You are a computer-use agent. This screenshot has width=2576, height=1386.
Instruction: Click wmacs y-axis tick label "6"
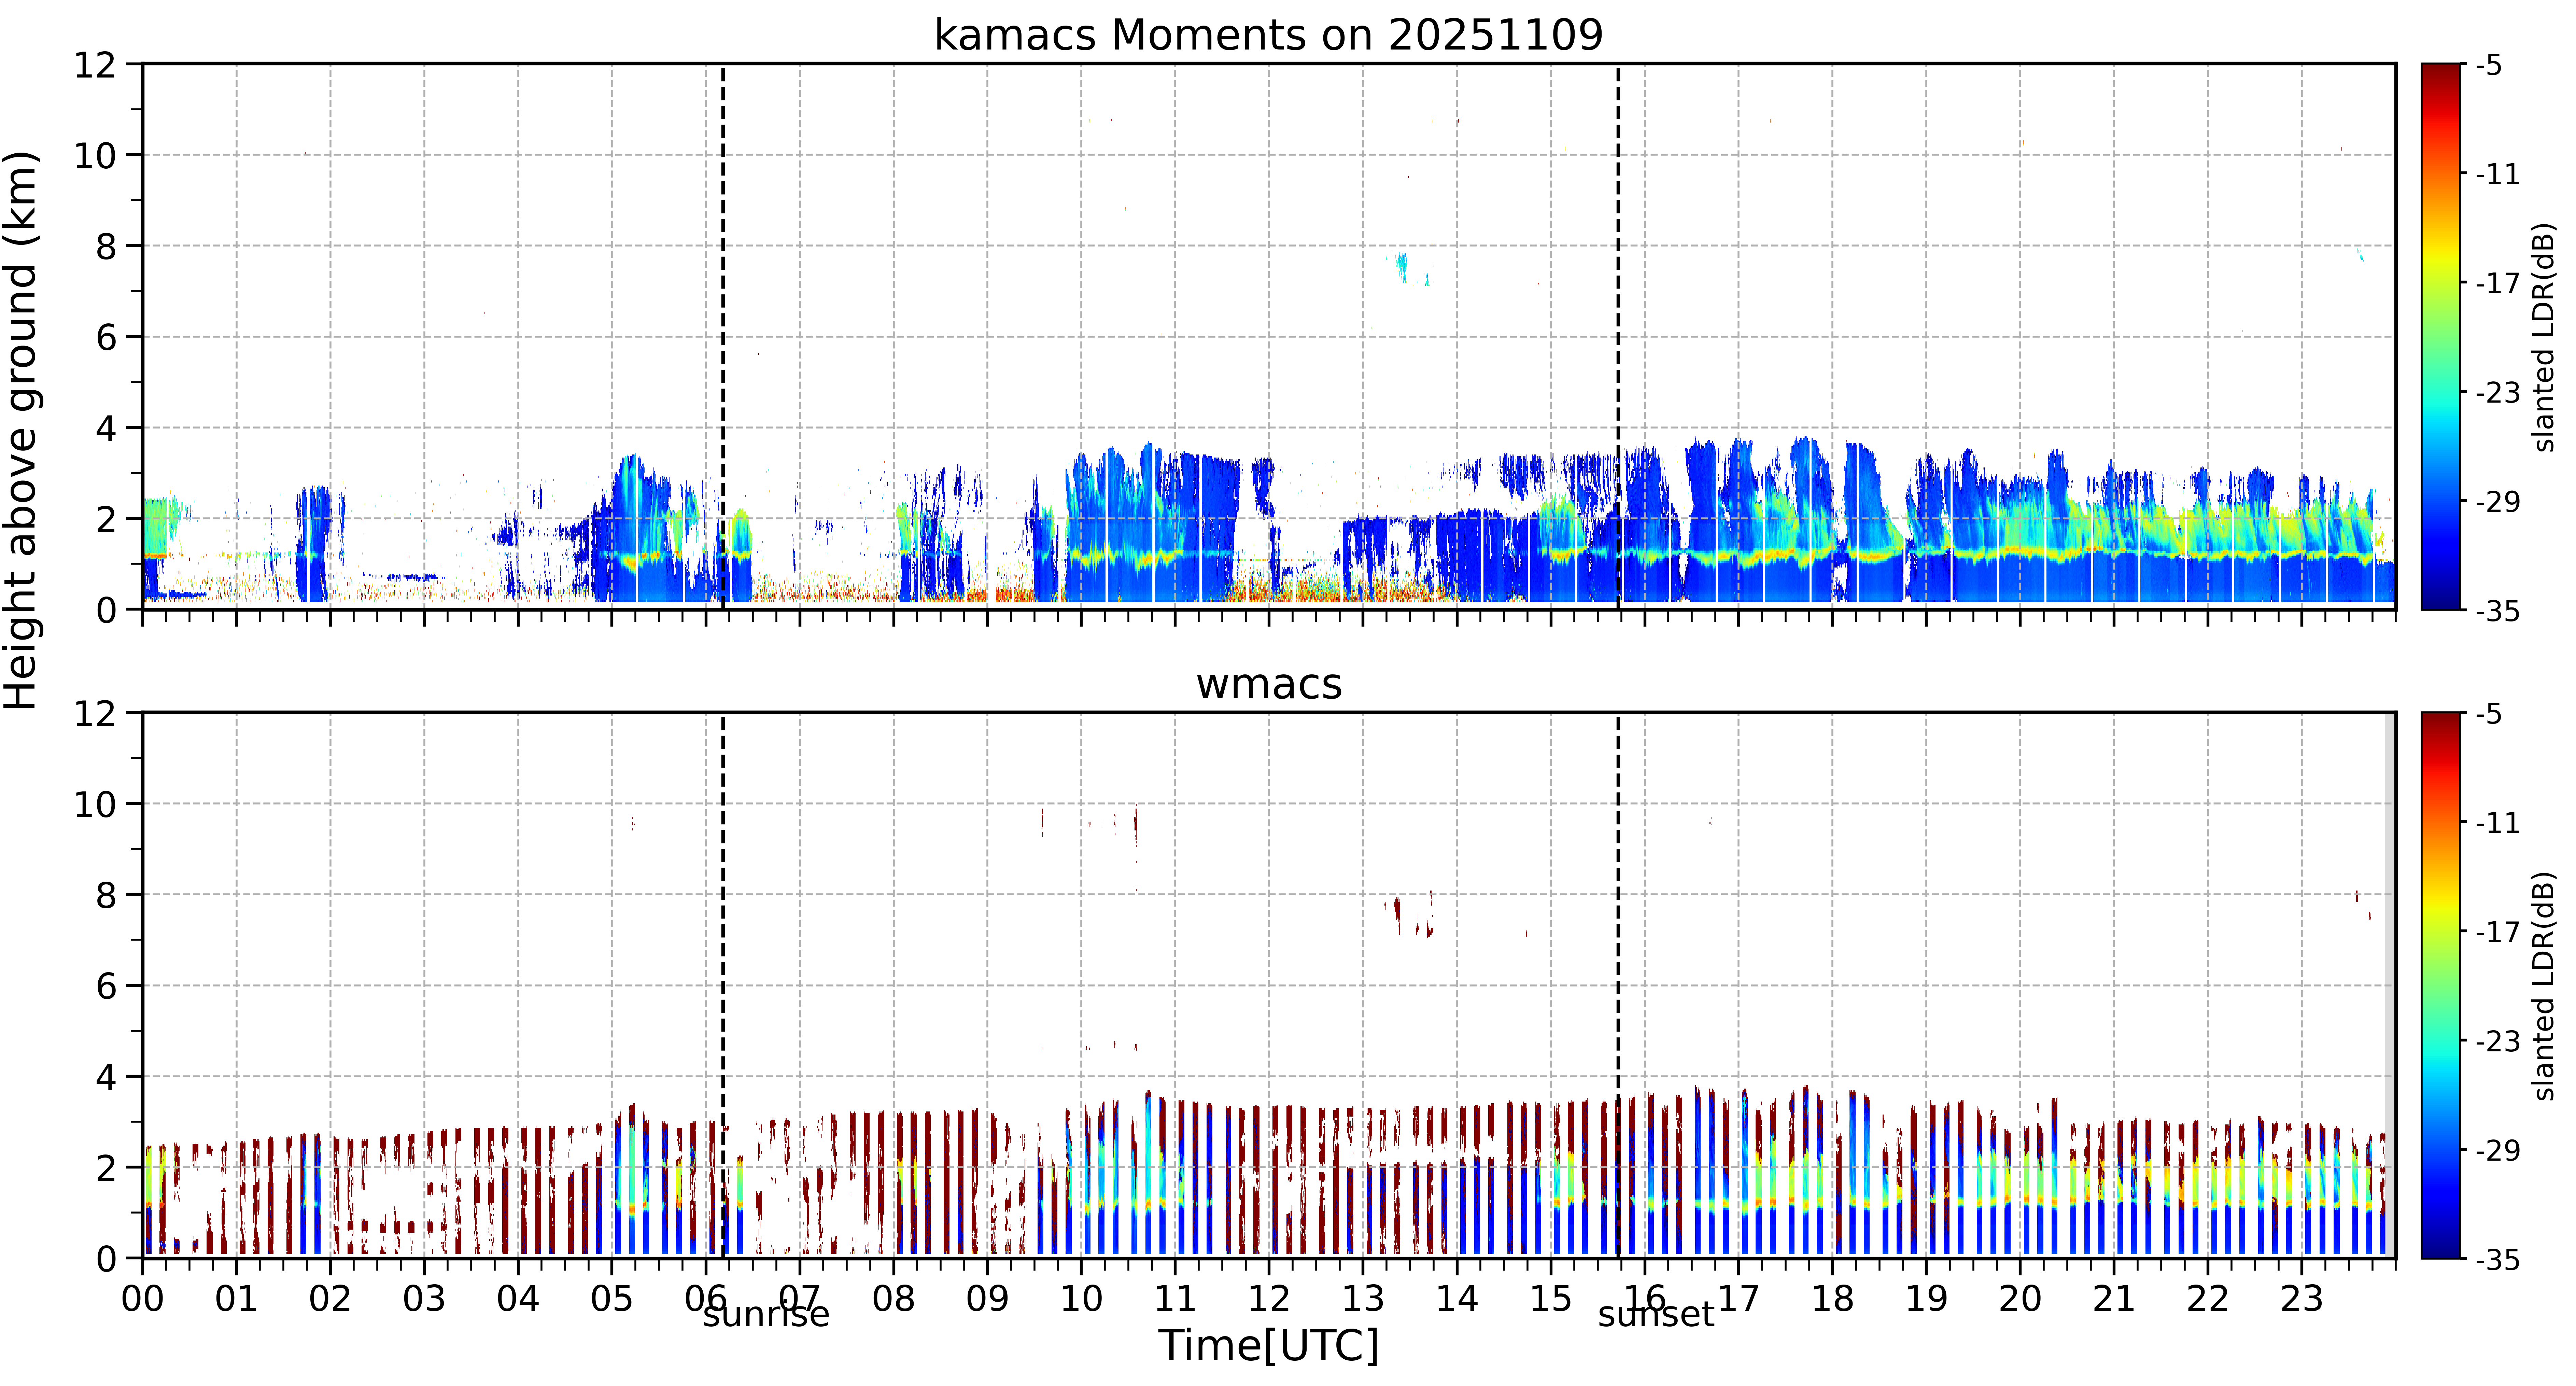(x=106, y=987)
